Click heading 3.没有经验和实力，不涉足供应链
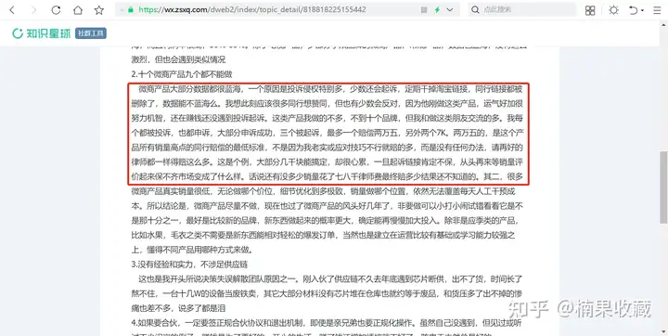Viewport: 668px width, 336px height. (189, 264)
